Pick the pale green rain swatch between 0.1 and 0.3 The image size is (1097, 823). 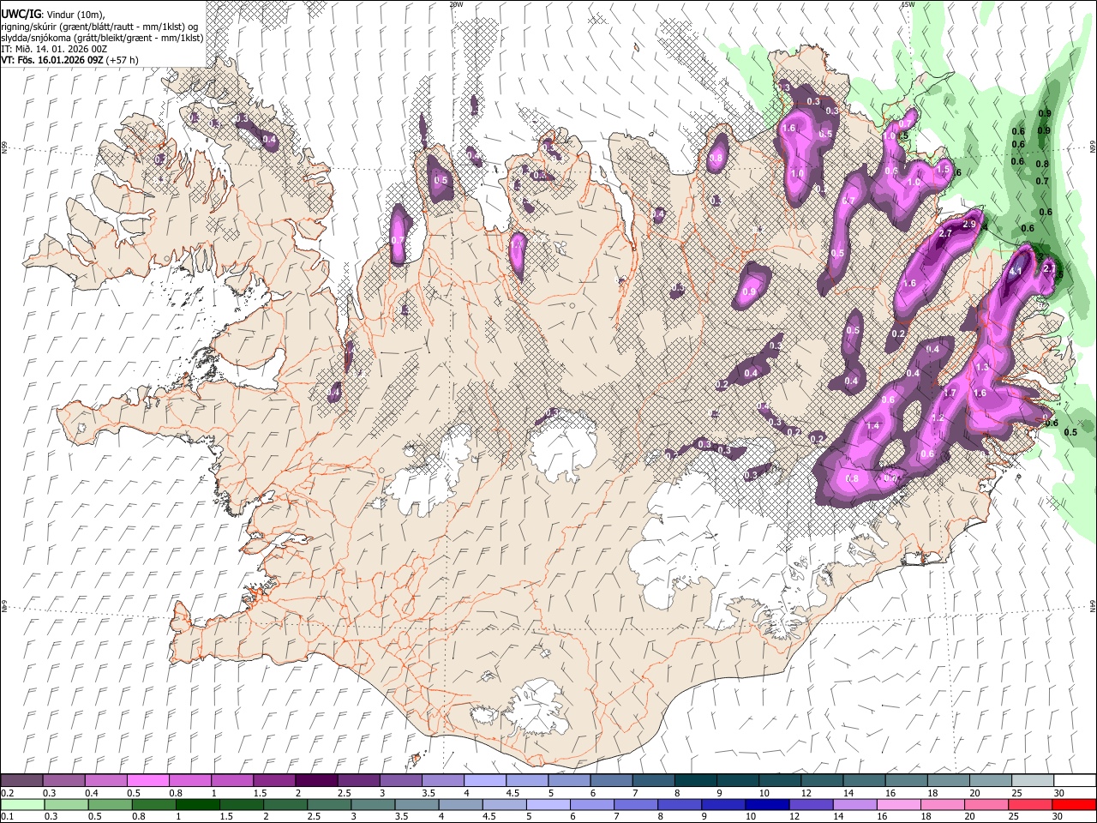point(23,804)
